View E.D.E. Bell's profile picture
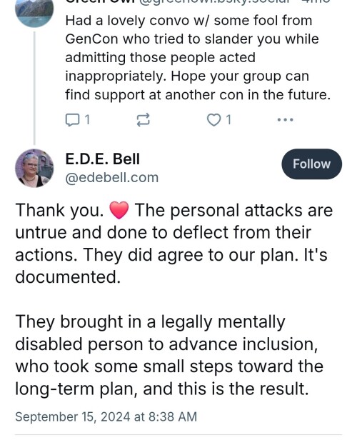 (34, 168)
